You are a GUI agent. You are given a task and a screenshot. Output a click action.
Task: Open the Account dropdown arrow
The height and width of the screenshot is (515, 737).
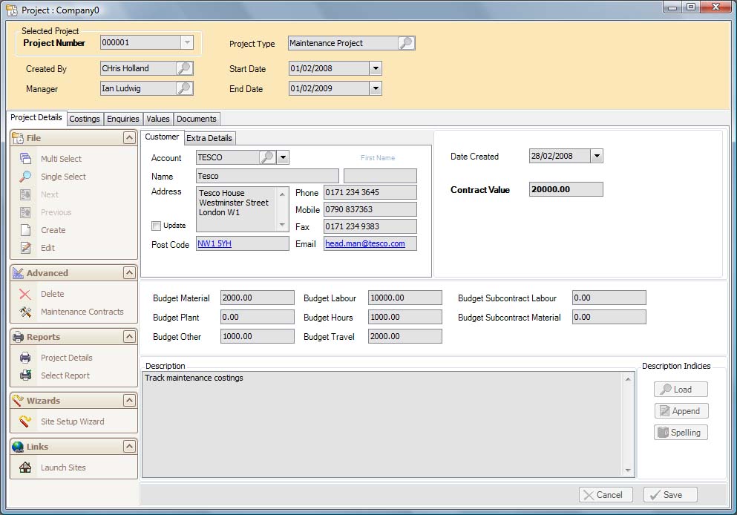[x=283, y=157]
